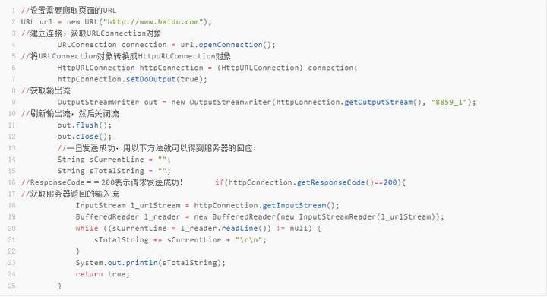The height and width of the screenshot is (297, 547).
Task: Click the "http://www.baidu.com" URL string
Action: pyautogui.click(x=153, y=22)
